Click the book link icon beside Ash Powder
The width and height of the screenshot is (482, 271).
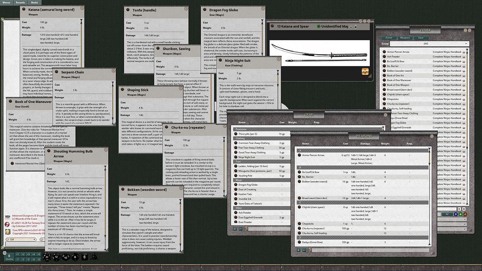coord(464,56)
